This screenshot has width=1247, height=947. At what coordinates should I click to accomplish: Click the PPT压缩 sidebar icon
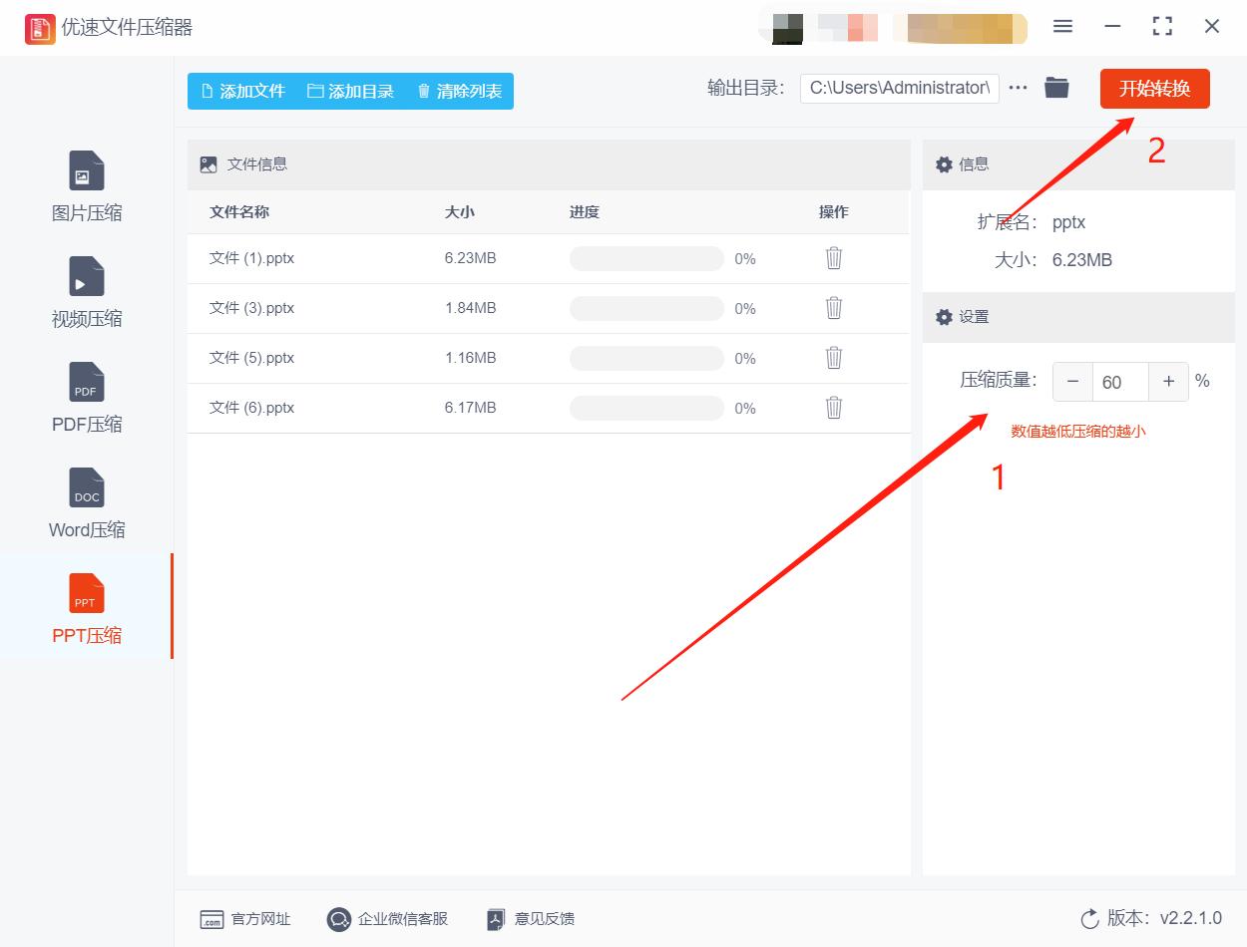86,608
